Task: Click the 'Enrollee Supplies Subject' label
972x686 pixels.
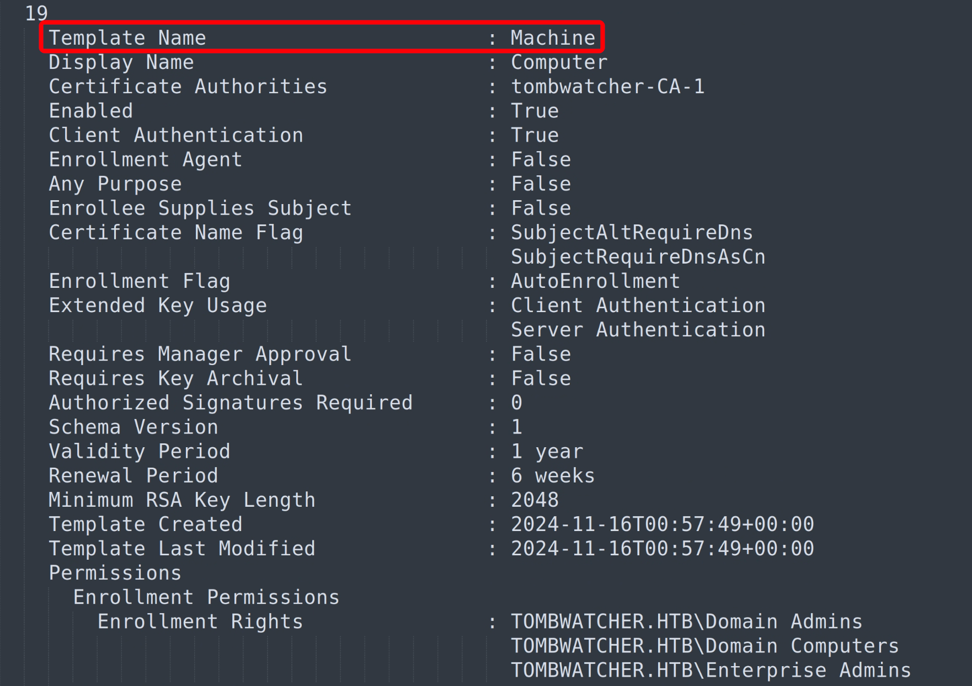Action: tap(200, 208)
